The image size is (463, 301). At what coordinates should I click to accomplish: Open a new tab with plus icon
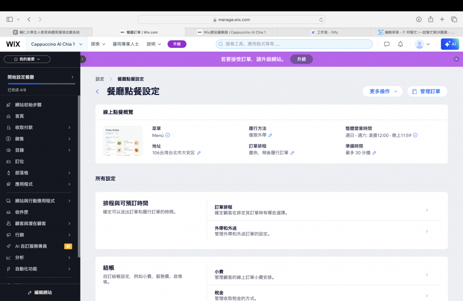[x=442, y=19]
